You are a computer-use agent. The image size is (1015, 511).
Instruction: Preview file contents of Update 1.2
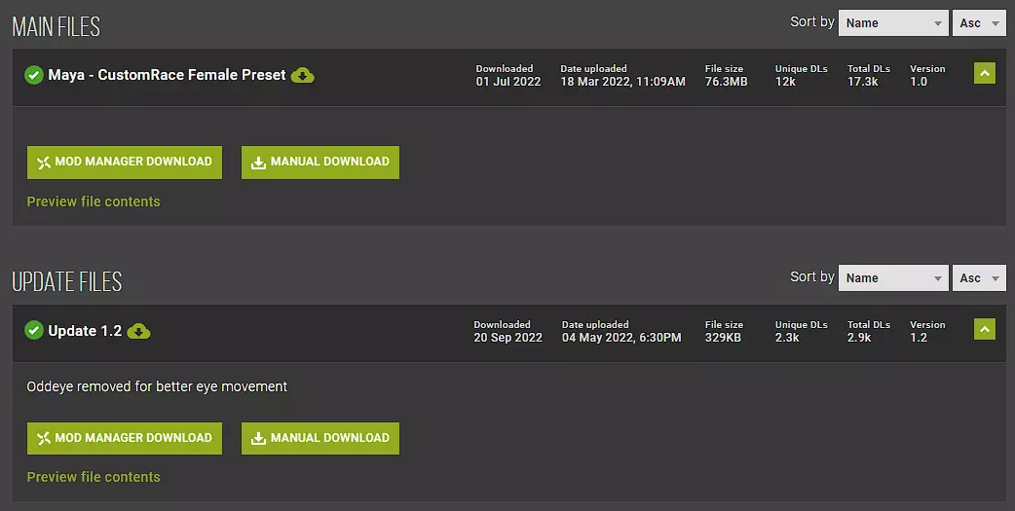coord(94,477)
